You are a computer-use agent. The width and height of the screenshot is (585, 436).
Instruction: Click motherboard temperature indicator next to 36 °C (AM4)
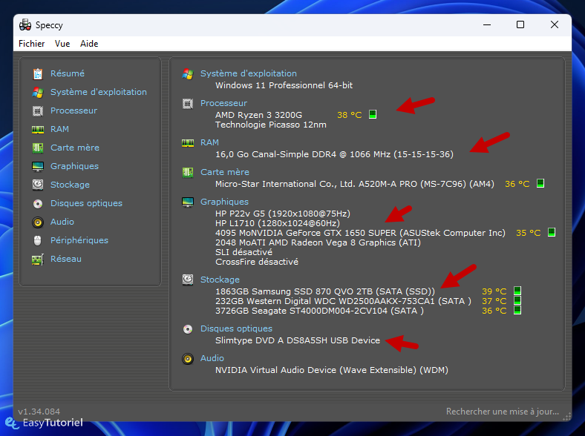coord(540,183)
